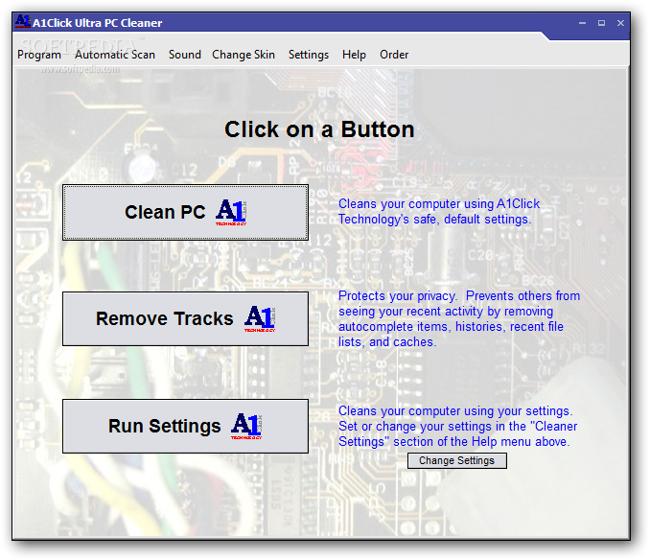Minimize the A1Click Ultra PC Cleaner window
The height and width of the screenshot is (560, 650).
coord(583,23)
